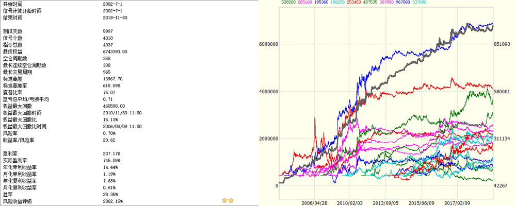Click the 风险收益评级 value 2062.15%
The height and width of the screenshot is (206, 516).
pyautogui.click(x=112, y=200)
